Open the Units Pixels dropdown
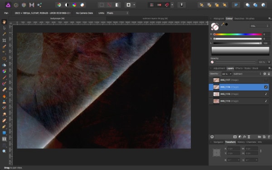 (x=117, y=13)
